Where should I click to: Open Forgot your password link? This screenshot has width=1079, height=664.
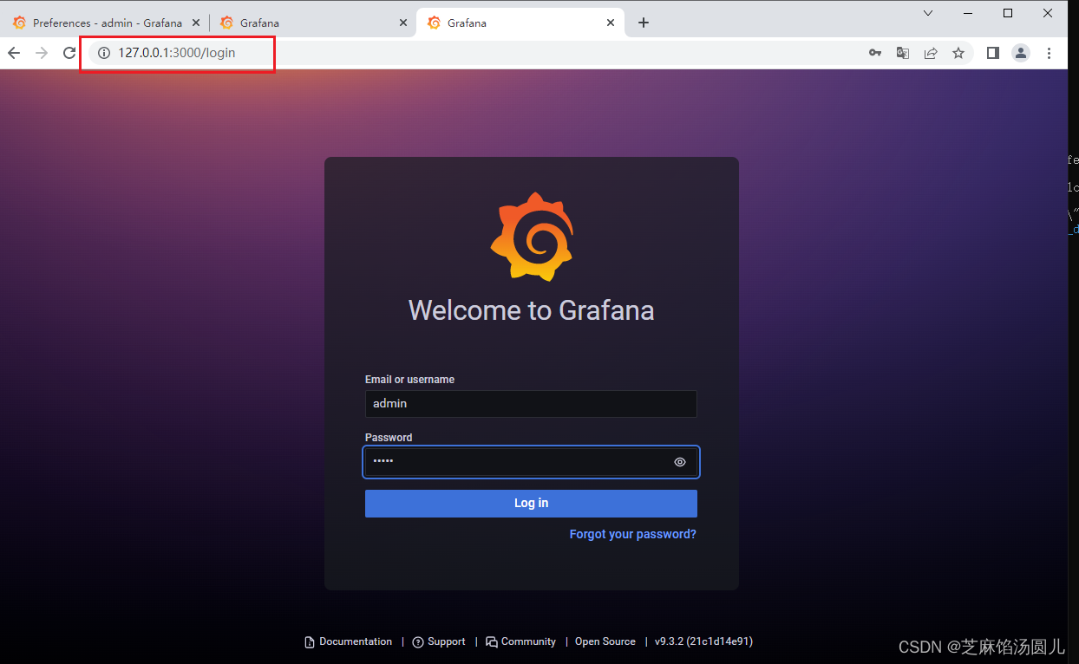point(633,534)
